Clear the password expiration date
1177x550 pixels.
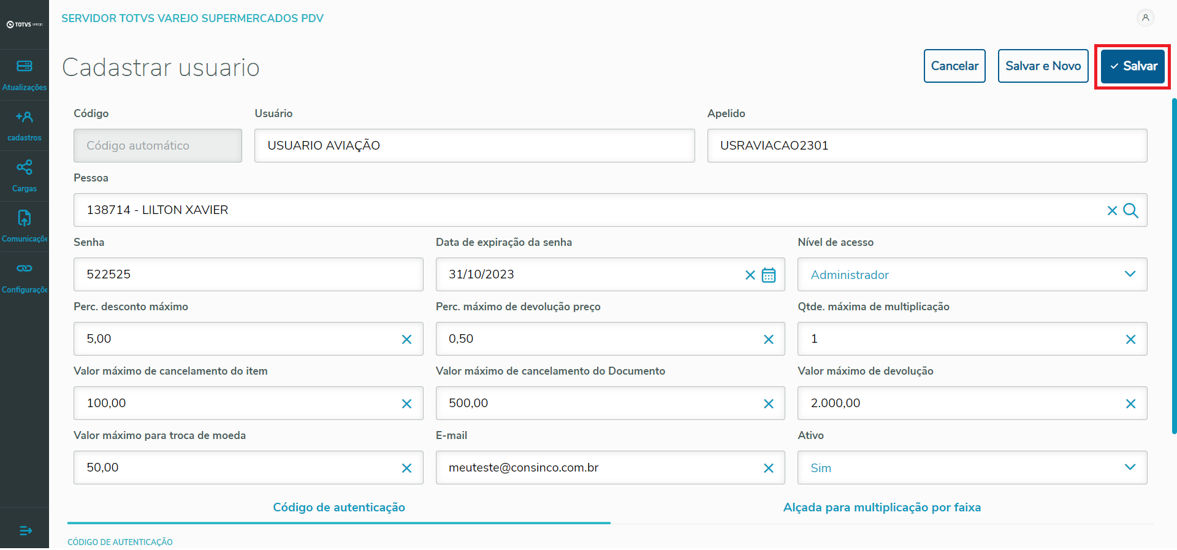pyautogui.click(x=750, y=275)
